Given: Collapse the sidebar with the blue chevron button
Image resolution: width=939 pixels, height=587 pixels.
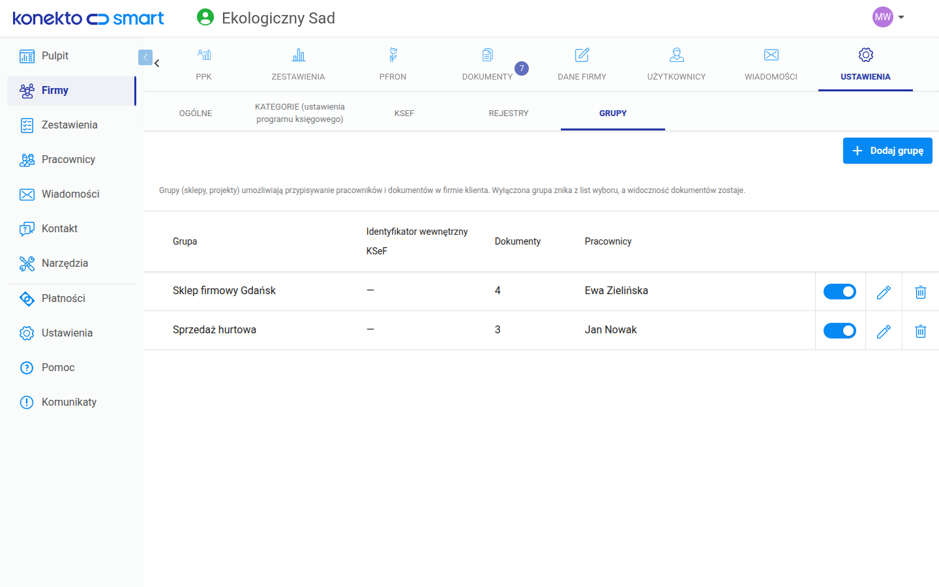Looking at the screenshot, I should (145, 57).
